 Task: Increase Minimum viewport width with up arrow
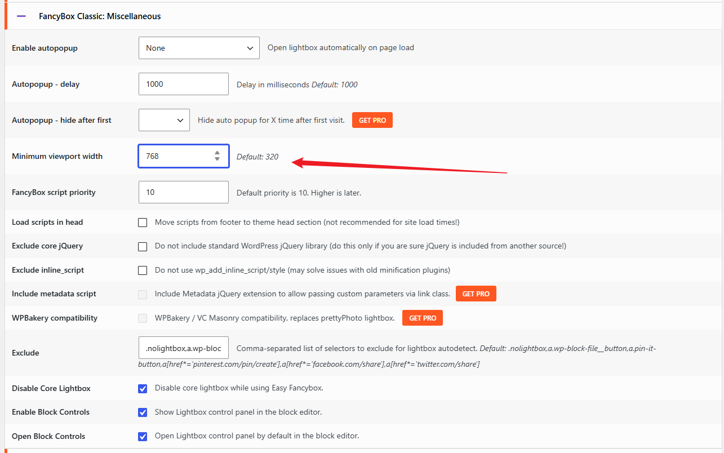(217, 153)
